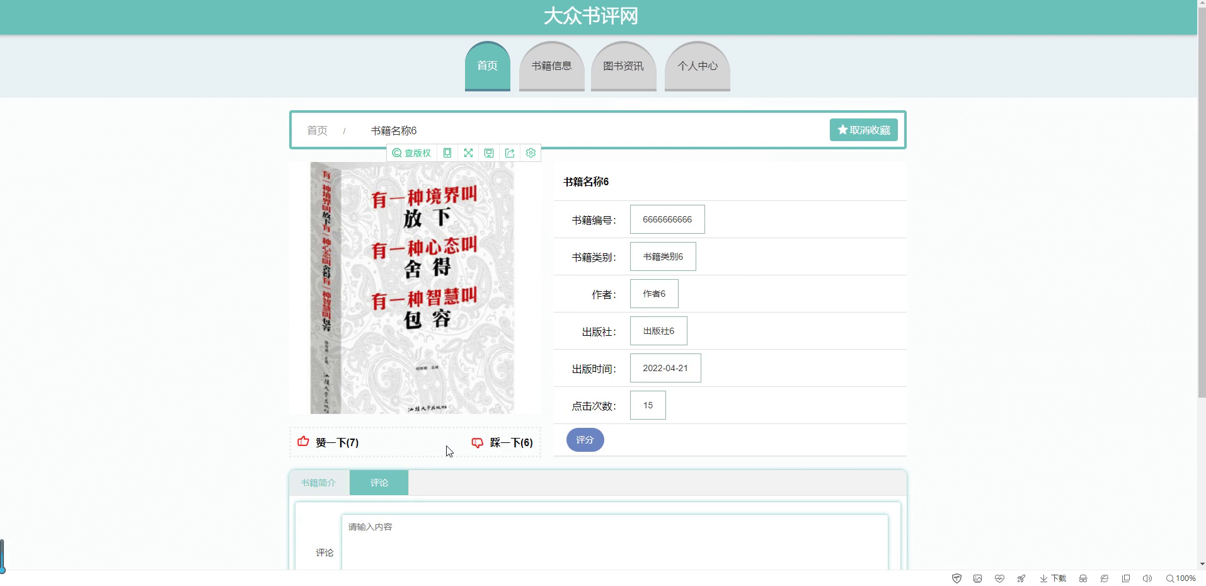Click the 查版权 copyright check tool
This screenshot has width=1206, height=586.
(x=411, y=153)
